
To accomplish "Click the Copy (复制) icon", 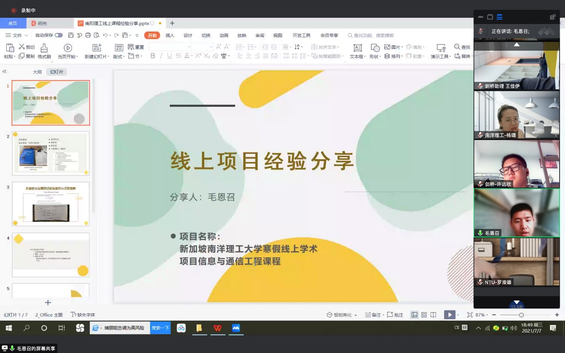I will tap(21, 56).
